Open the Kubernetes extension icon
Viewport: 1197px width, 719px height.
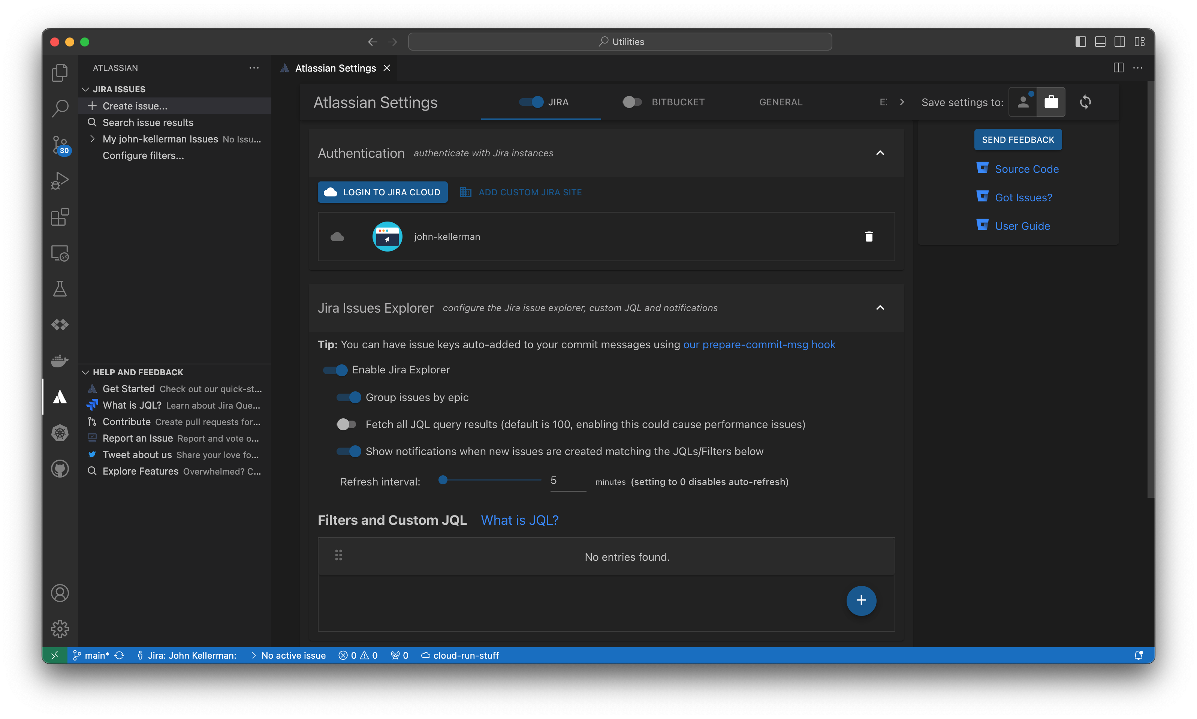tap(60, 433)
